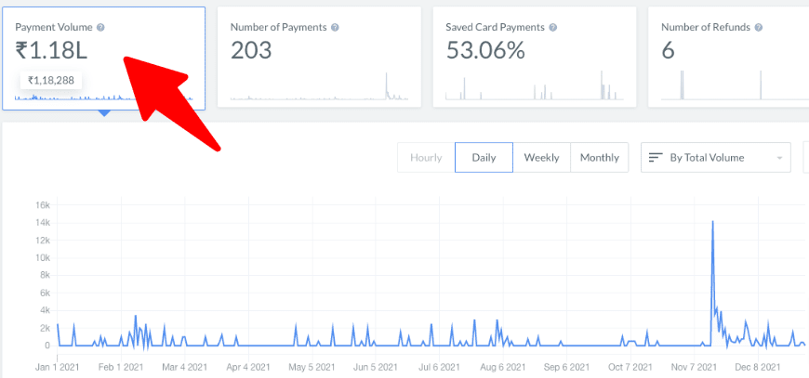Switch chart to Monthly granularity
Screen dimensions: 809x378
(600, 158)
